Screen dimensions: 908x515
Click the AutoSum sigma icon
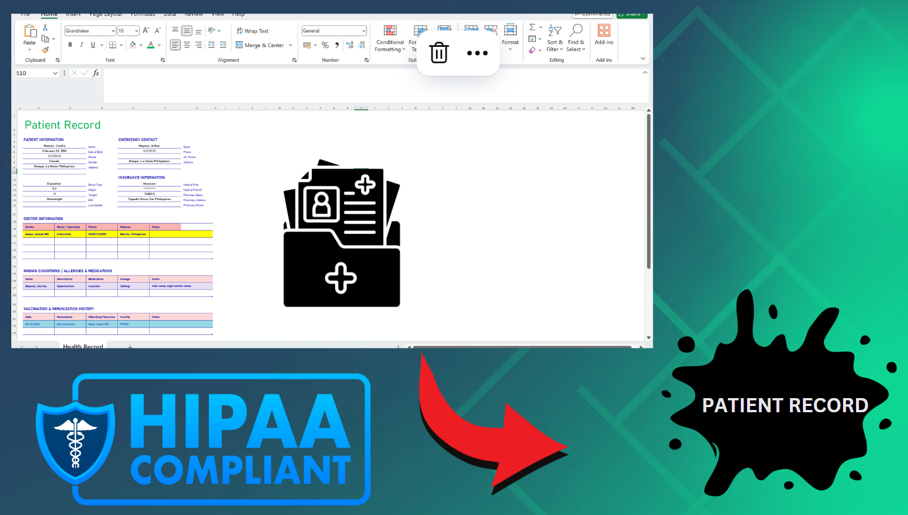tap(532, 27)
